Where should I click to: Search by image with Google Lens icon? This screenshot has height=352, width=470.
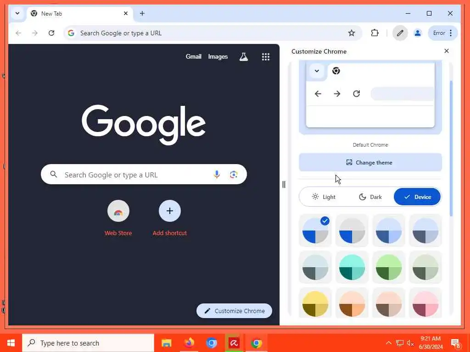(234, 175)
